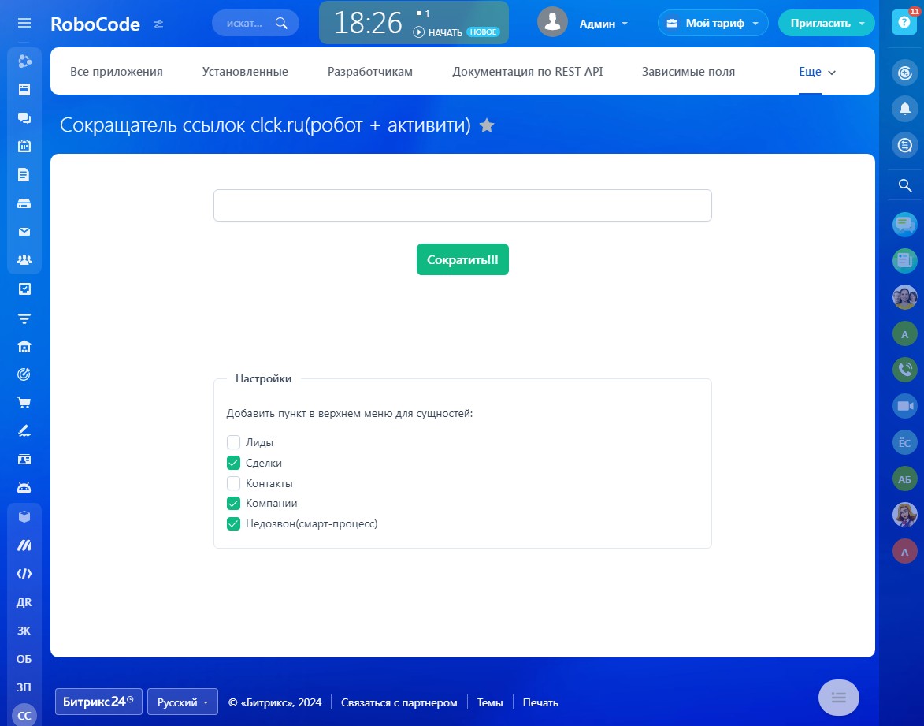This screenshot has height=726, width=924.
Task: Click the right panel magnifier search icon
Action: coord(904,186)
